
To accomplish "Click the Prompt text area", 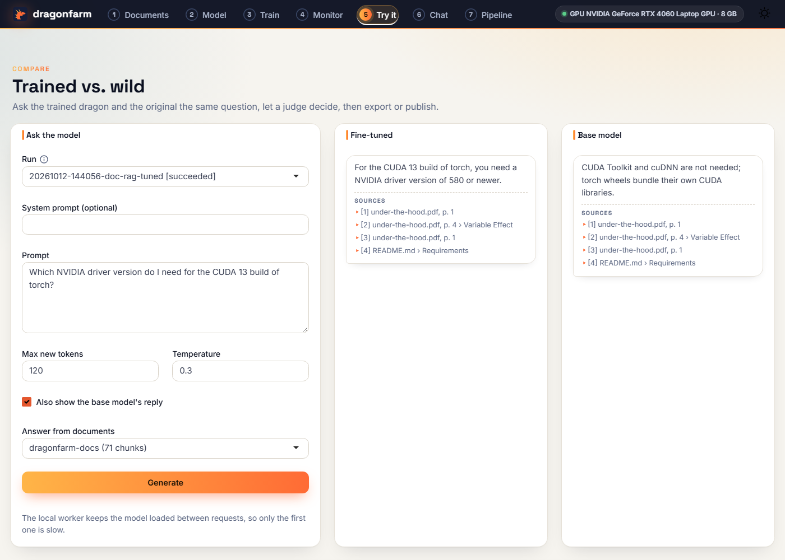I will click(165, 298).
